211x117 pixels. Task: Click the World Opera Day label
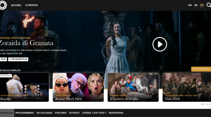click(63, 95)
